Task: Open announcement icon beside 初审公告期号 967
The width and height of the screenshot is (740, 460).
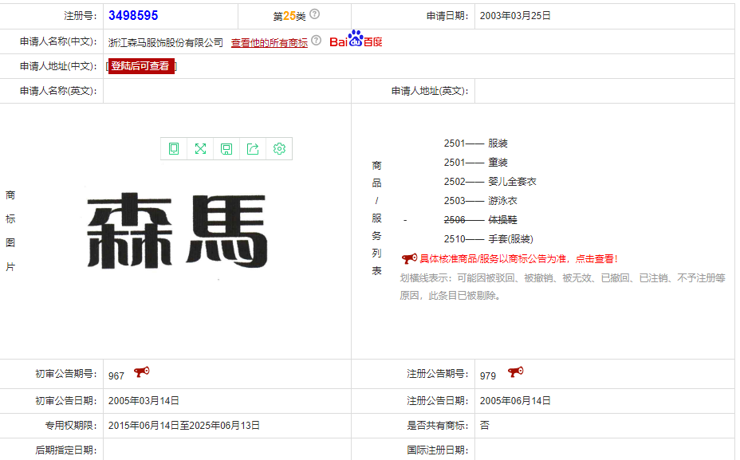Action: click(141, 372)
